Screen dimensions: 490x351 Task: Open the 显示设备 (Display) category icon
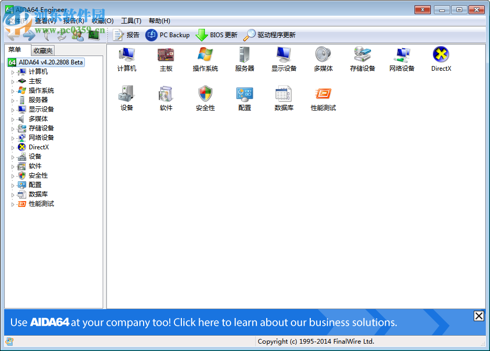(x=284, y=59)
